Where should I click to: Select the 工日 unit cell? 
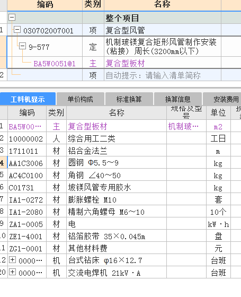click(218, 138)
